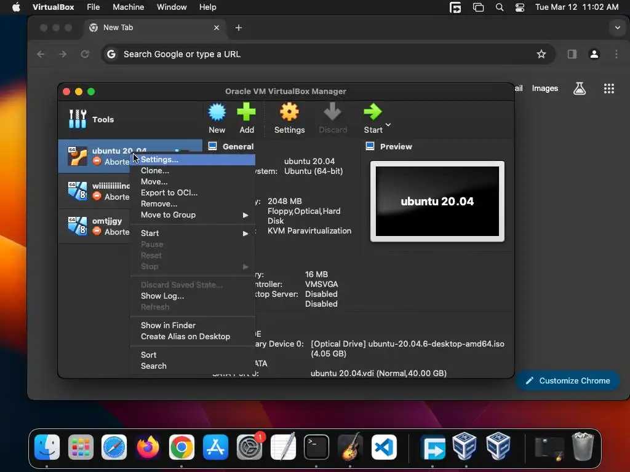Screen dimensions: 630x472
Task: Click the Add VM green plus icon
Action: coord(246,112)
